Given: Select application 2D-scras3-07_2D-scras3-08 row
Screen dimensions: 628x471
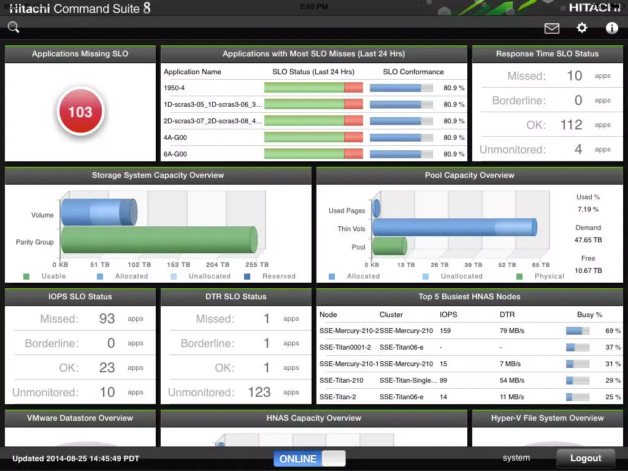Looking at the screenshot, I should click(313, 121).
